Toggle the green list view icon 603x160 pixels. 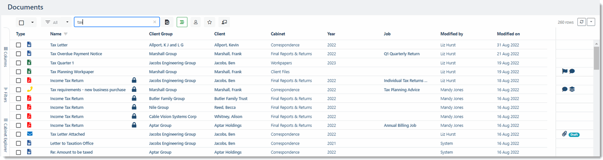coord(182,22)
